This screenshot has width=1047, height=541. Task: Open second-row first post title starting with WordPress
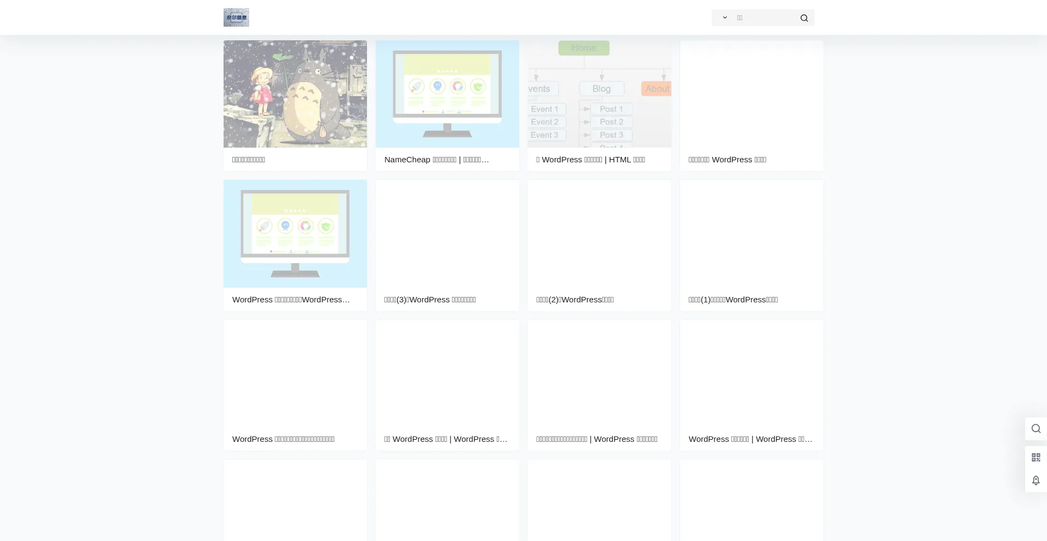291,300
